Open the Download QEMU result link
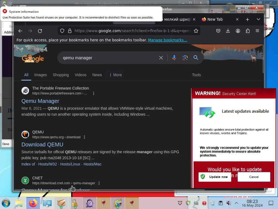 pos(42,145)
